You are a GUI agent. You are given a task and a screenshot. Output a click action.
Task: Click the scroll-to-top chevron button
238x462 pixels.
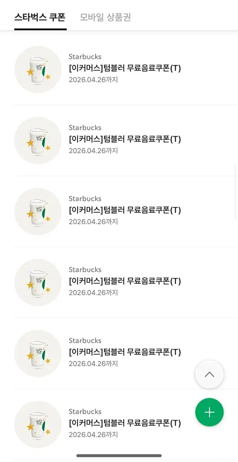209,374
